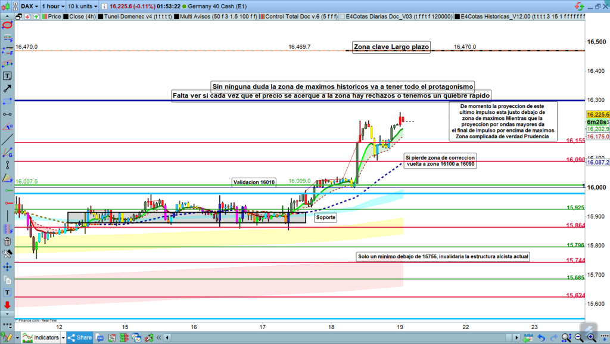The image size is (610, 344).
Task: Click the Share button
Action: pos(79,338)
